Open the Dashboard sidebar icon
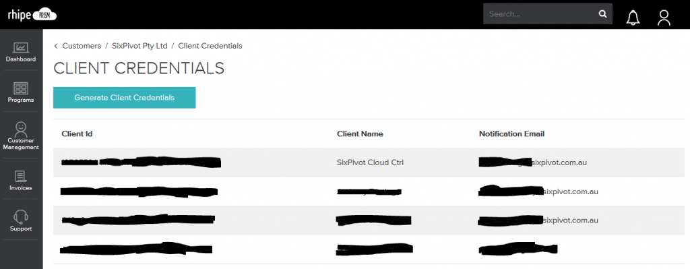This screenshot has width=690, height=269. [x=21, y=48]
